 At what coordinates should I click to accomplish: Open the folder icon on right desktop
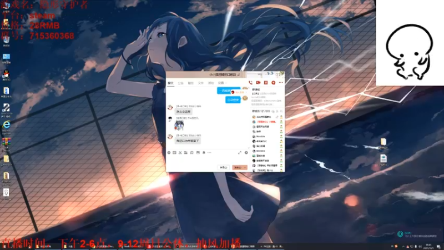point(384,142)
